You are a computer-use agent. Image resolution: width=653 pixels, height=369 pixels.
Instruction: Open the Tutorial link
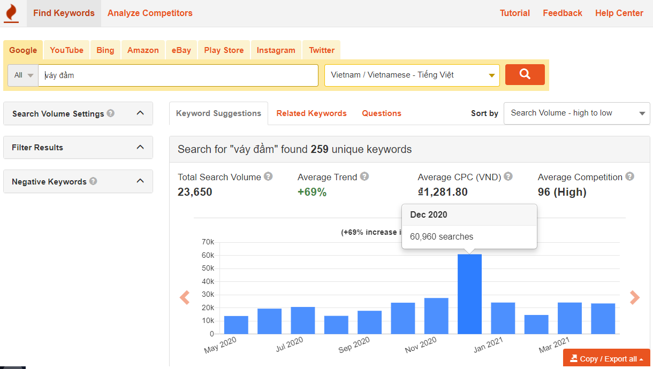[x=515, y=13]
